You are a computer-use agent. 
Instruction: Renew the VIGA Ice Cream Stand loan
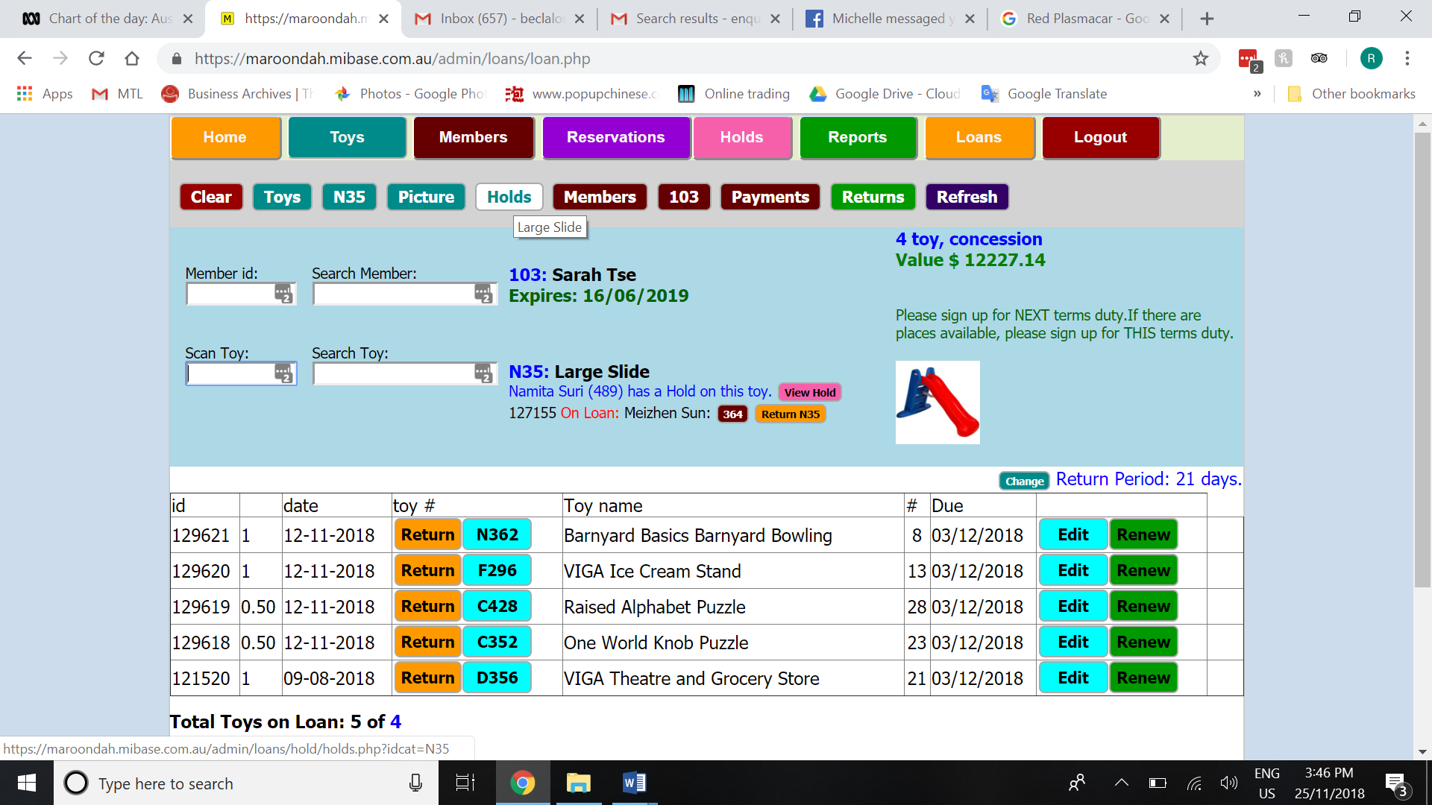tap(1143, 570)
